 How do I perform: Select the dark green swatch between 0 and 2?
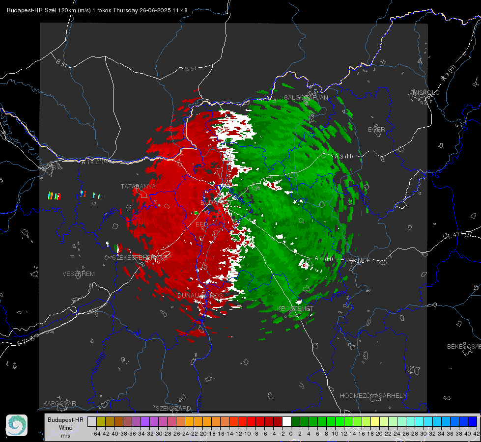pos(295,422)
